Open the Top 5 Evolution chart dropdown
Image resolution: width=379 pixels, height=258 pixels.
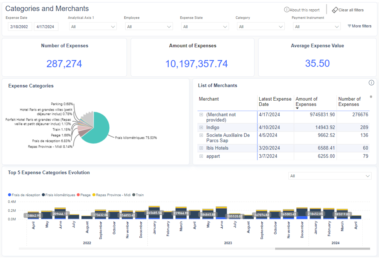pyautogui.click(x=330, y=176)
